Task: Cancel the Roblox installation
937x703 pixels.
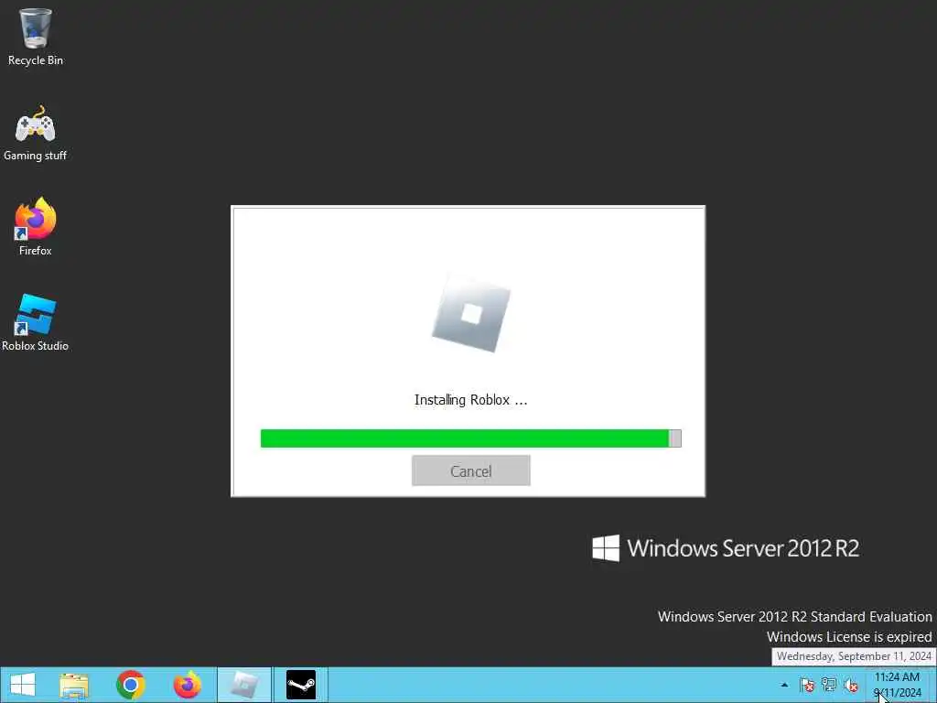Action: coord(471,471)
